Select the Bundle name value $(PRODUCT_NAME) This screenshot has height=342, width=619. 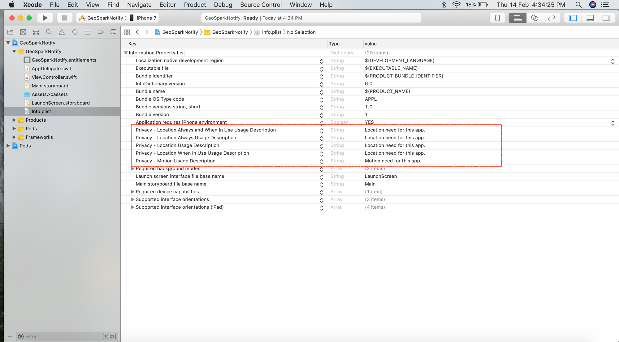tap(387, 91)
